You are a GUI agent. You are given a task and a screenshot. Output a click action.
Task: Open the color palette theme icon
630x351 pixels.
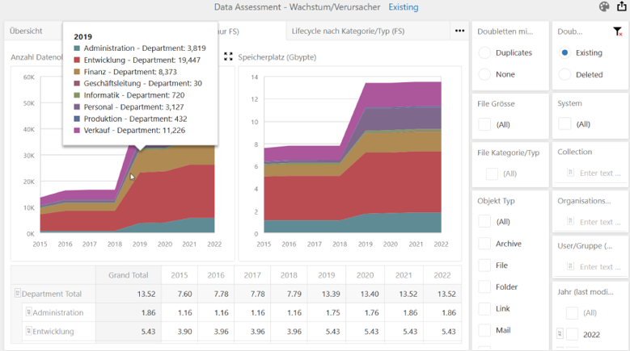(604, 7)
